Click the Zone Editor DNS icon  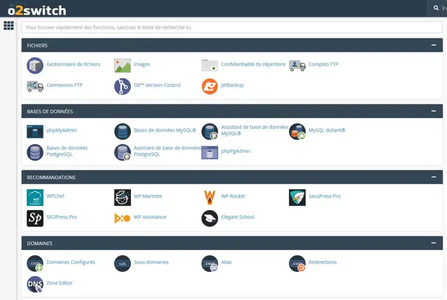[35, 284]
